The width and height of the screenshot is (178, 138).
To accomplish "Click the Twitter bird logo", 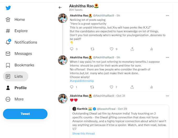I will (8, 8).
